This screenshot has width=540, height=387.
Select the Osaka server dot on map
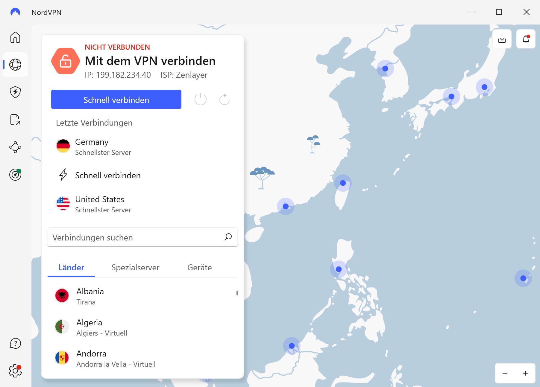coord(451,97)
